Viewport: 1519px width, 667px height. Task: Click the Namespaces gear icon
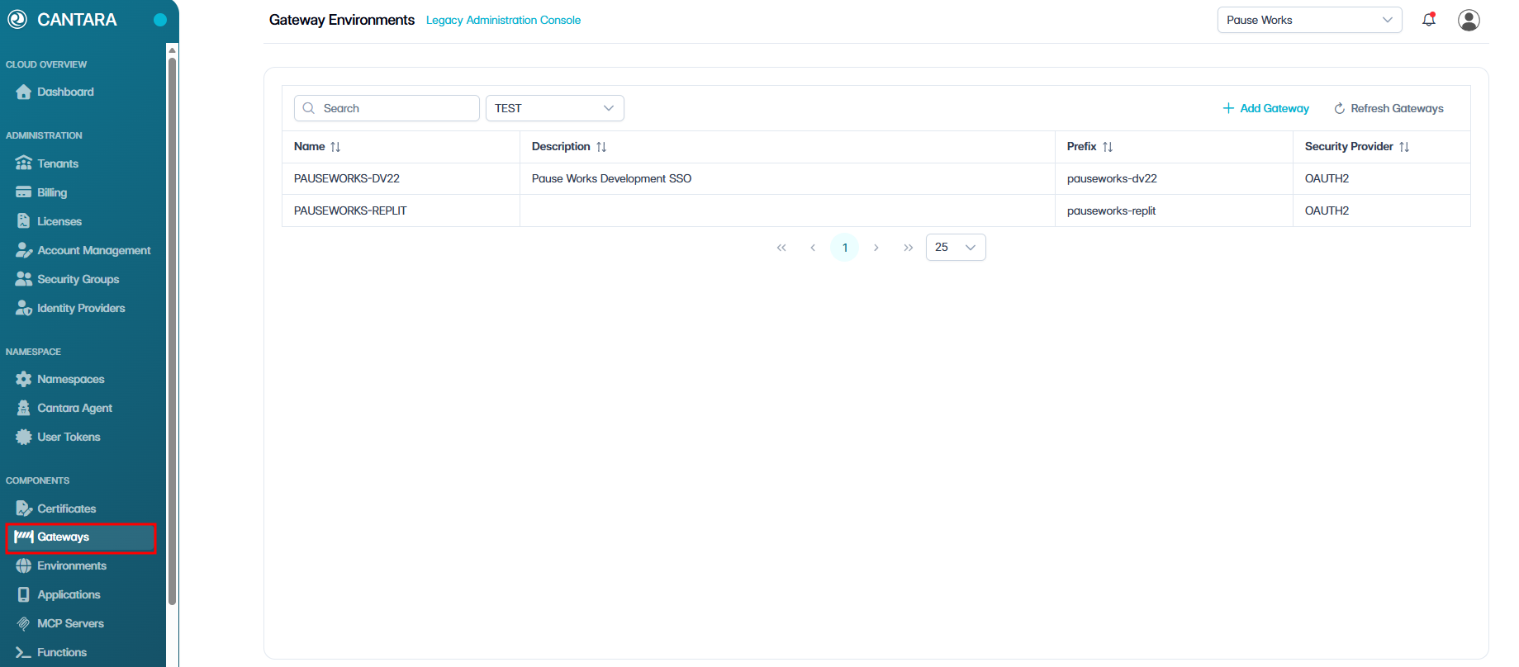pos(23,379)
